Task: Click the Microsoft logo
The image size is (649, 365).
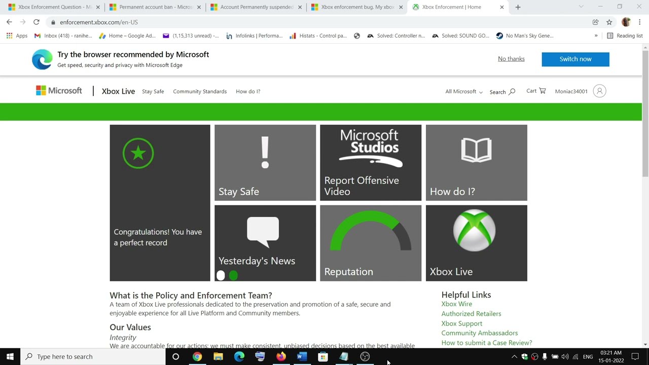Action: pos(59,91)
